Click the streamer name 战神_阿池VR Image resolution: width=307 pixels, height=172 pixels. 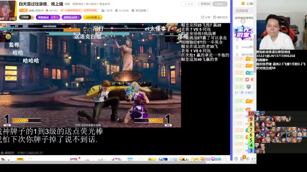36,11
